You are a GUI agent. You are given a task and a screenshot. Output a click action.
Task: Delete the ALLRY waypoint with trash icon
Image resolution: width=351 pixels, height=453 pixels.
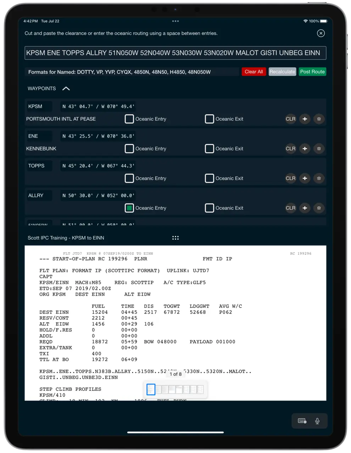[x=319, y=208]
